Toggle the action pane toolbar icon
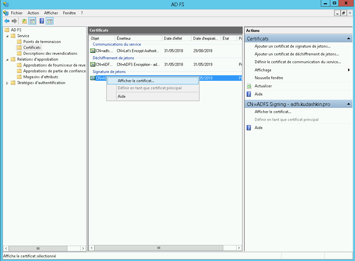 [49, 21]
